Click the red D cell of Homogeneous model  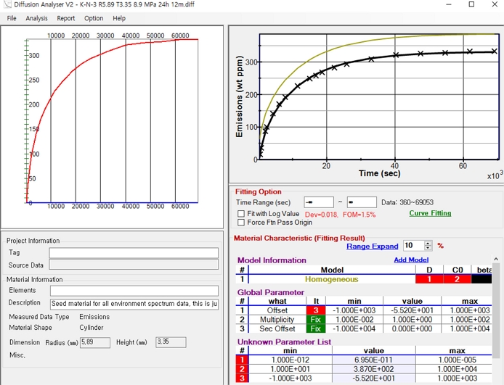(428, 279)
